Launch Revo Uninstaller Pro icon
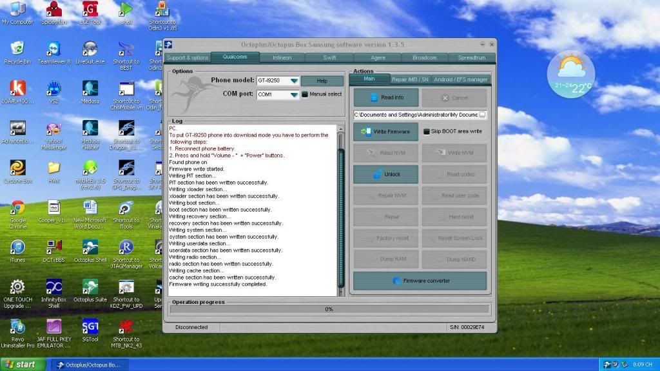 (17, 334)
